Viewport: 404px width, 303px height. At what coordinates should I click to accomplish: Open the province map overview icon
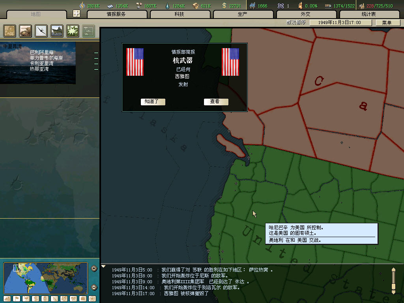click(x=9, y=31)
